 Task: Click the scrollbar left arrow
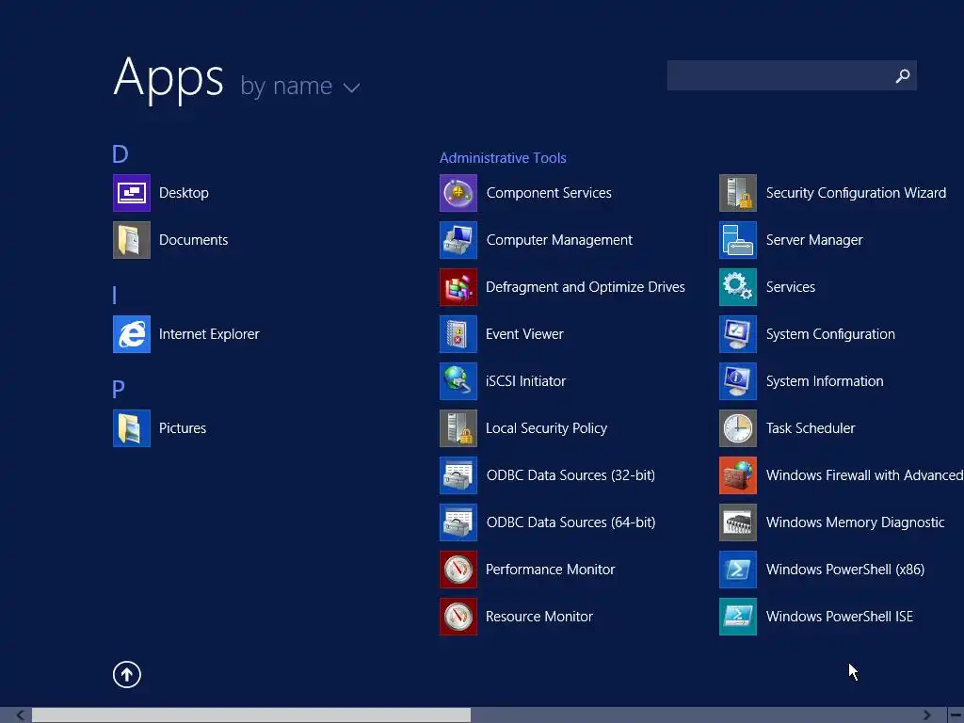click(x=21, y=715)
